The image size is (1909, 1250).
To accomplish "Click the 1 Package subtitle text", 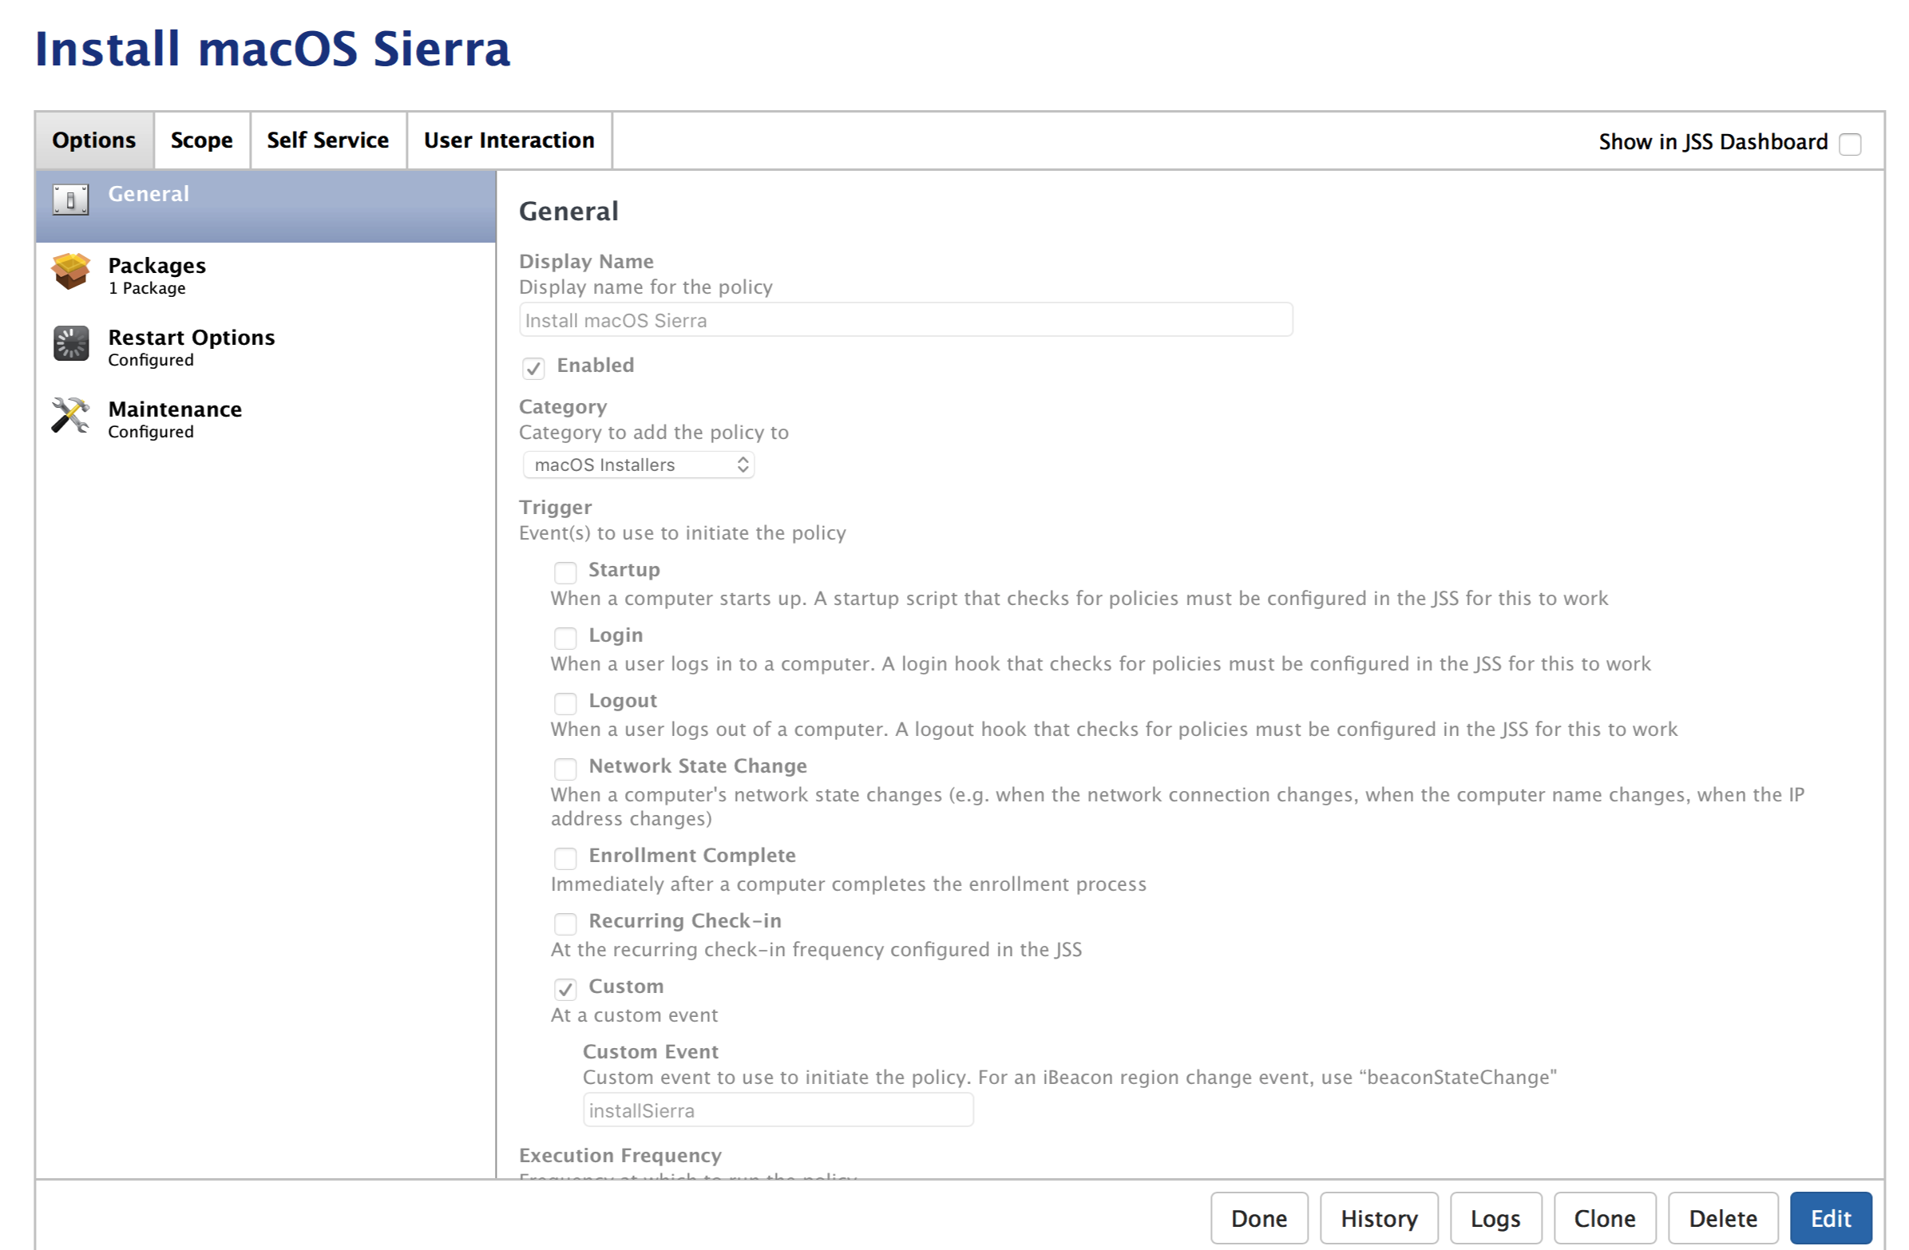I will tap(147, 289).
